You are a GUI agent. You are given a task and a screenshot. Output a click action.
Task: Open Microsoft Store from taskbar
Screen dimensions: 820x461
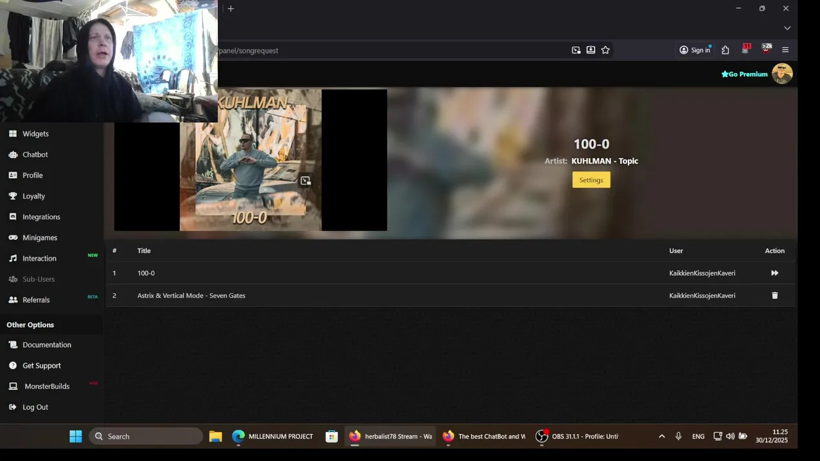coord(331,437)
